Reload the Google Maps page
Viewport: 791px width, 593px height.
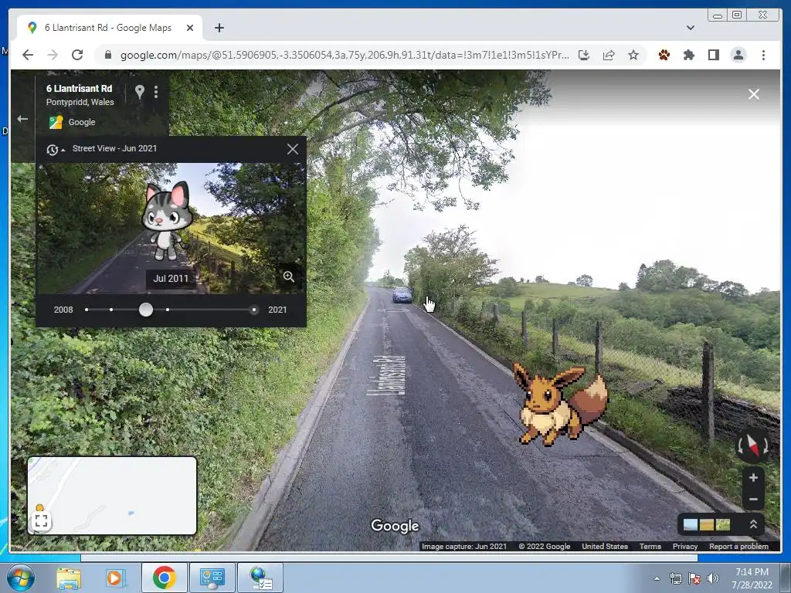coord(77,55)
